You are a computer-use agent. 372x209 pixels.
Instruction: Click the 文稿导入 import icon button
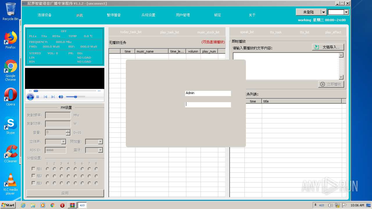[328, 47]
